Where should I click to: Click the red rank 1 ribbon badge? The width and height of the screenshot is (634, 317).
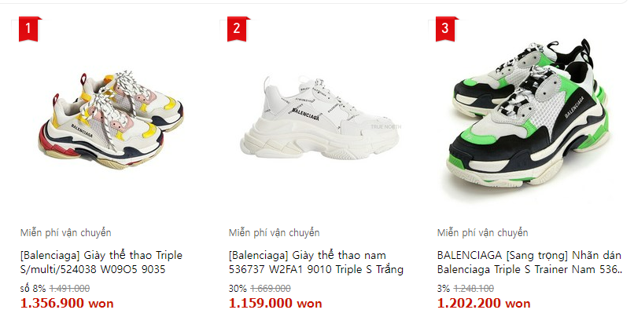[29, 28]
